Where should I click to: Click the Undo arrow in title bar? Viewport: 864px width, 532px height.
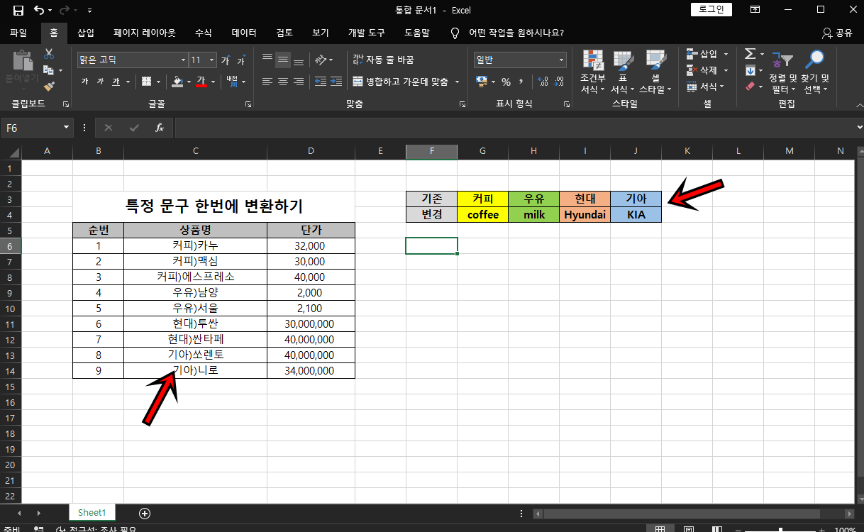tap(38, 10)
